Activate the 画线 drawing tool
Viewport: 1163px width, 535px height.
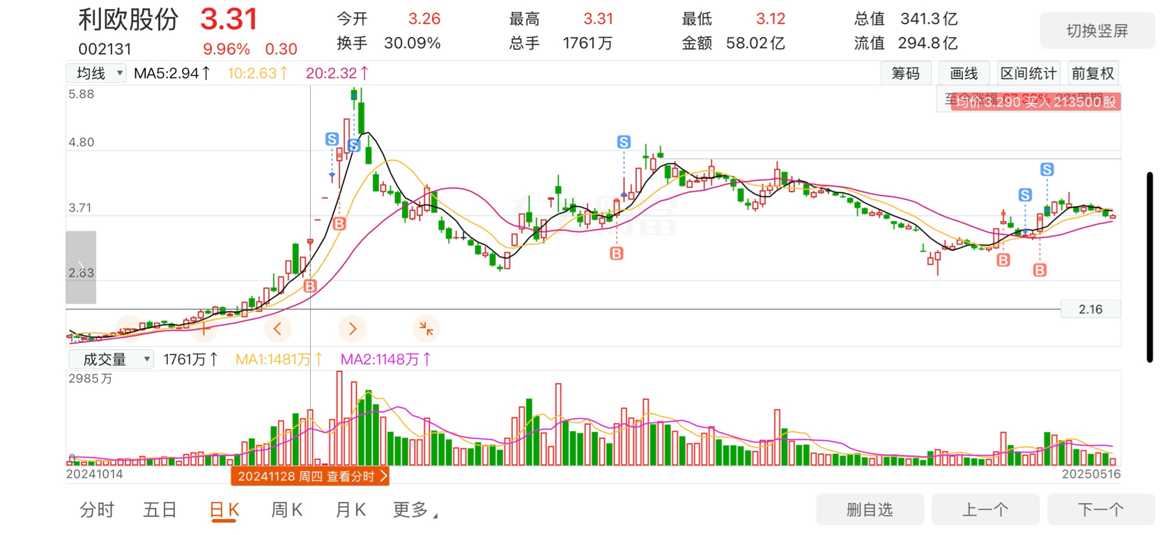(x=964, y=73)
